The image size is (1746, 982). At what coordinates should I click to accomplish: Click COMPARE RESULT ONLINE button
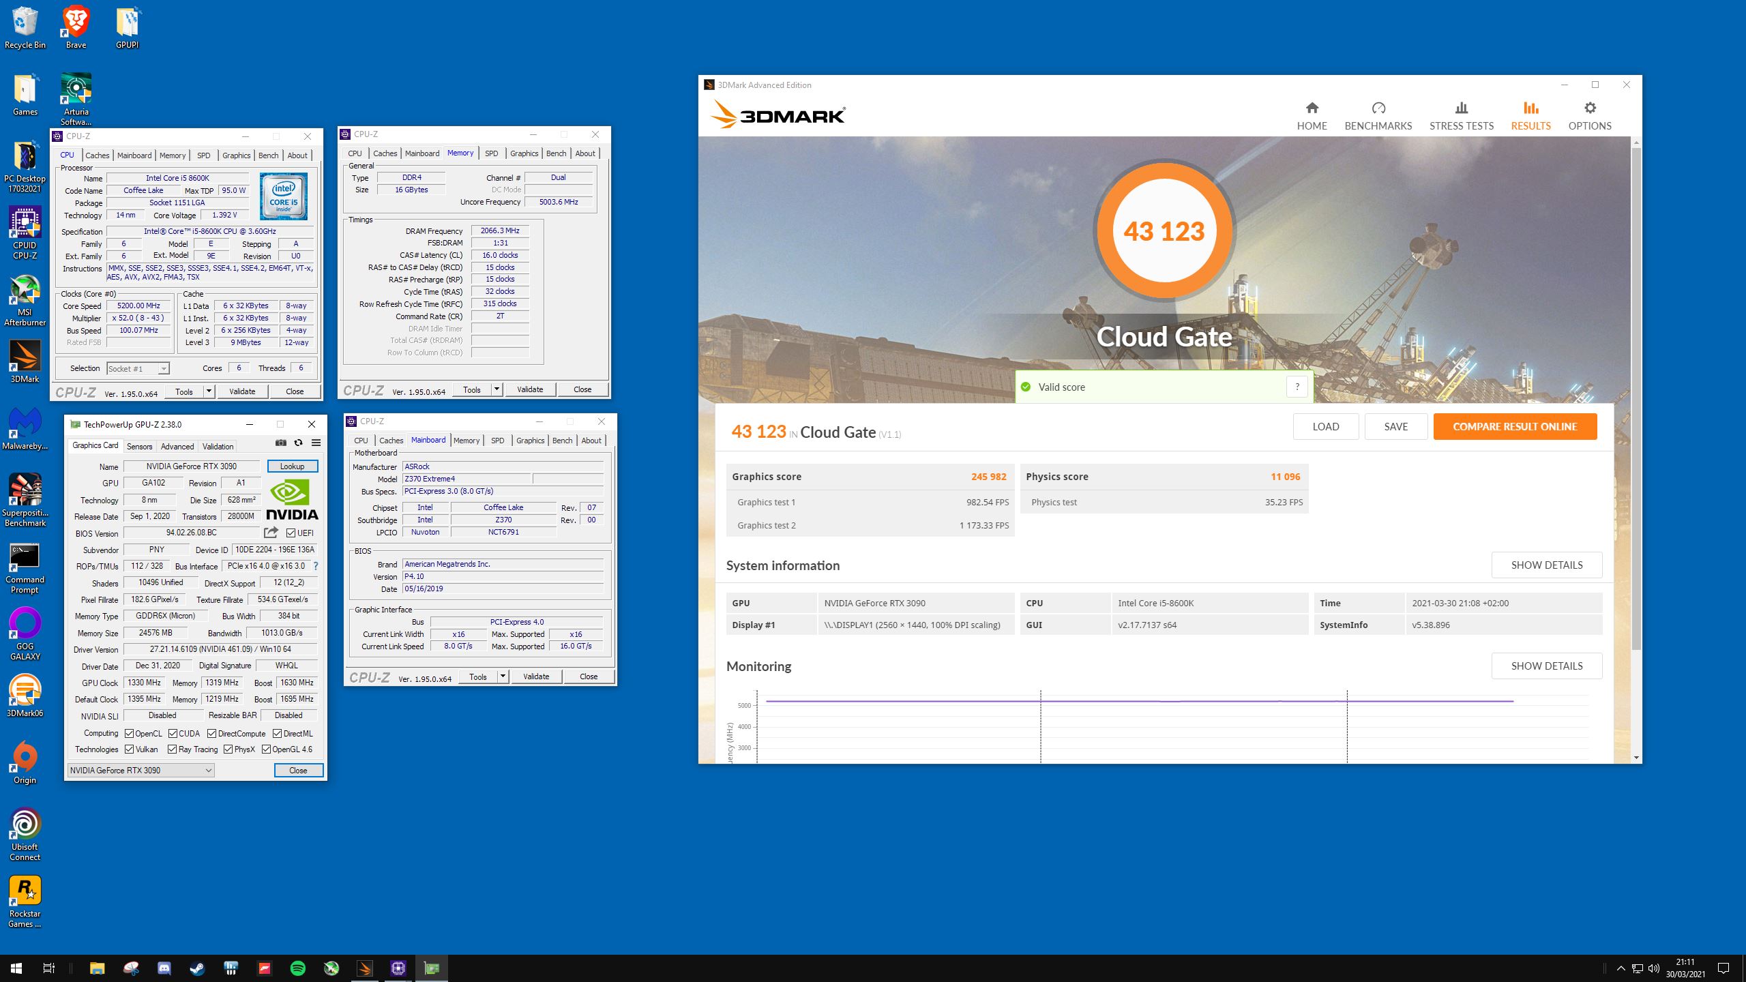tap(1515, 426)
